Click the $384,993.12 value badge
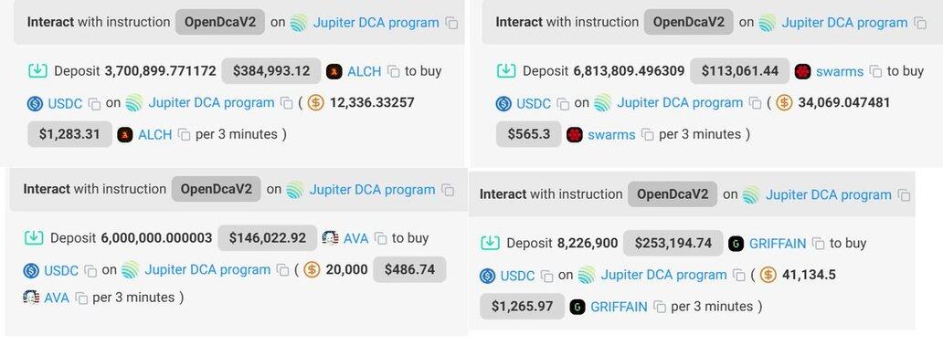Screen dimensions: 943x345 tap(271, 71)
